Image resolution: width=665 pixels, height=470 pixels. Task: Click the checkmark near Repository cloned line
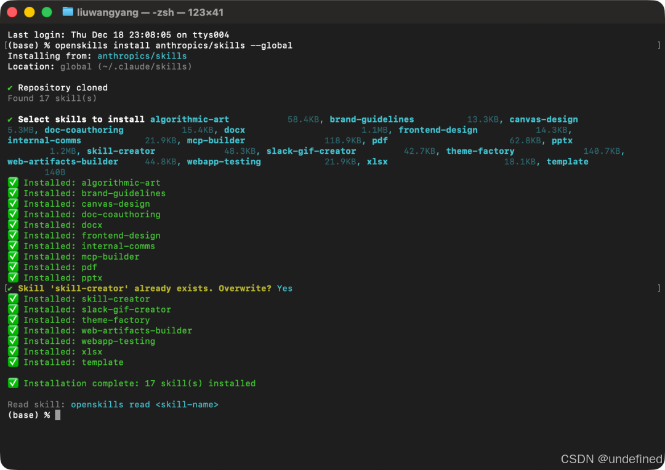pos(10,87)
